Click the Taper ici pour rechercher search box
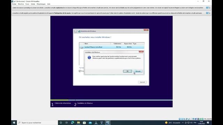 coord(37,123)
